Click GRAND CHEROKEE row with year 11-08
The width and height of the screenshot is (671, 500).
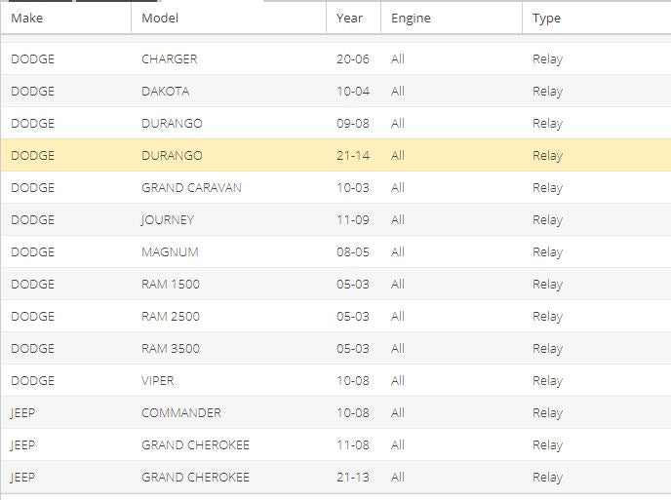[335, 444]
